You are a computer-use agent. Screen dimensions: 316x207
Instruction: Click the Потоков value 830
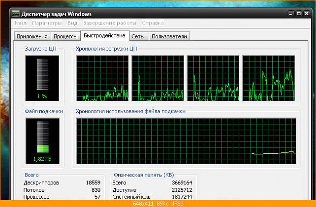tap(95, 190)
